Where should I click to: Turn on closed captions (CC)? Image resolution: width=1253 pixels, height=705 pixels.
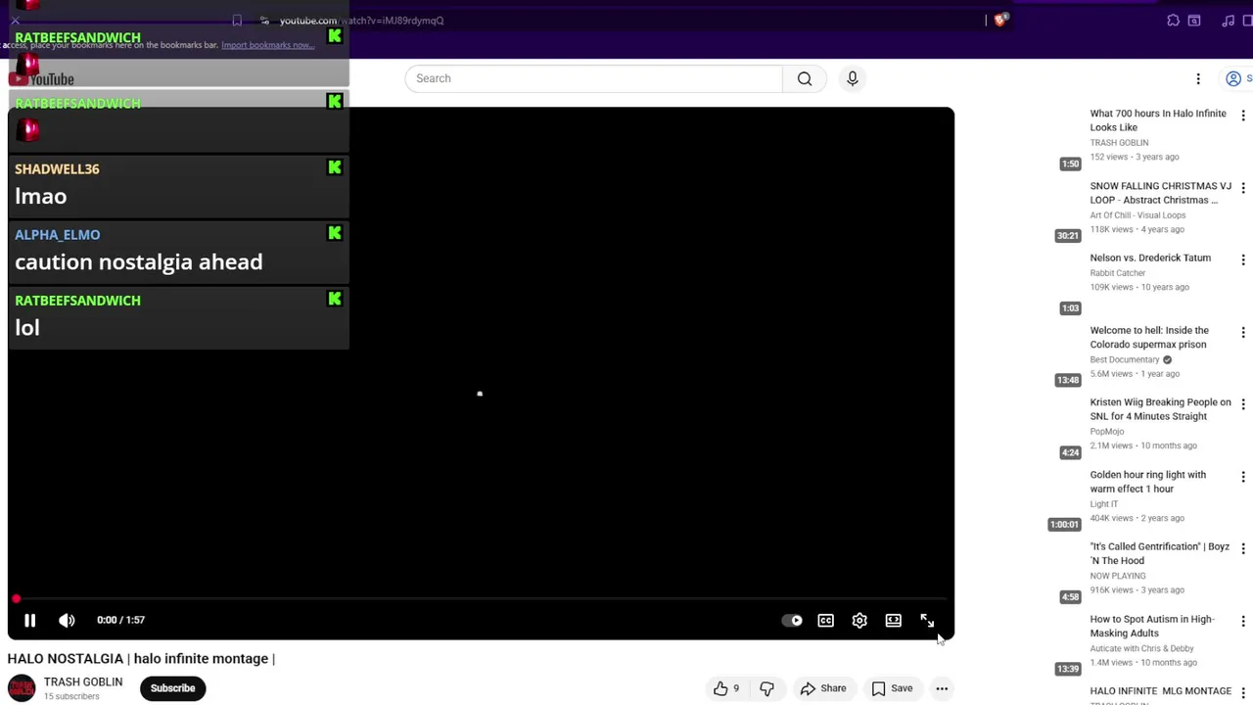pyautogui.click(x=826, y=620)
